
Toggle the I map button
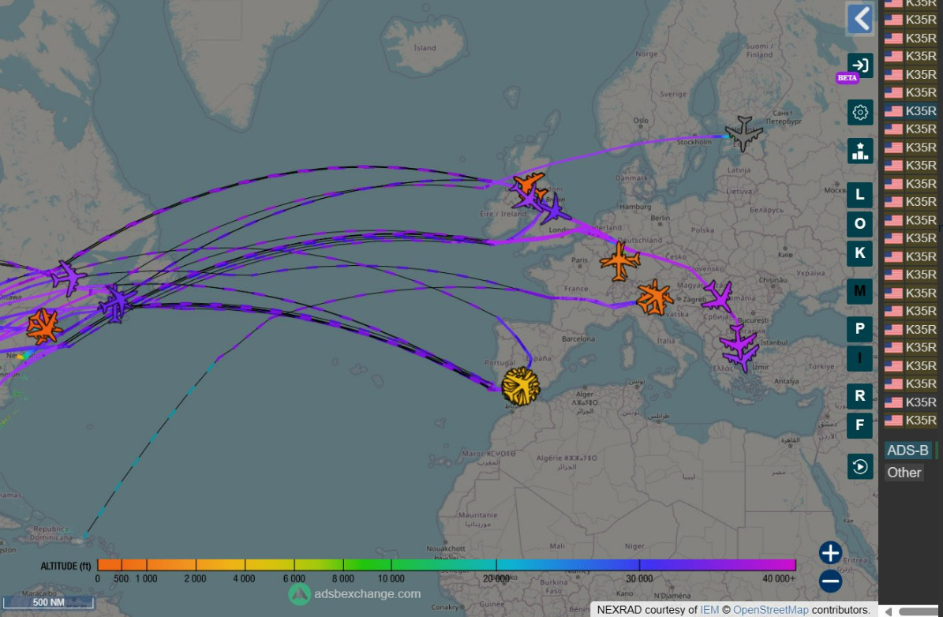tap(860, 358)
